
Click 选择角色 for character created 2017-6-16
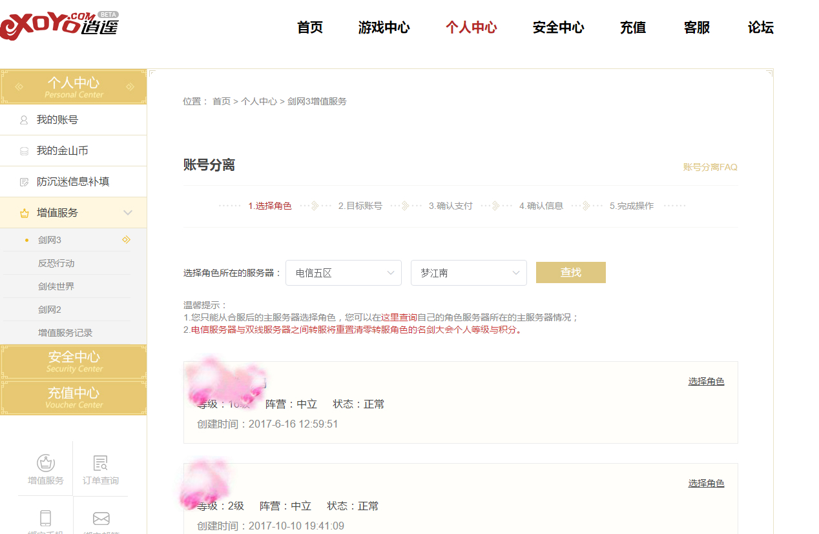[706, 381]
